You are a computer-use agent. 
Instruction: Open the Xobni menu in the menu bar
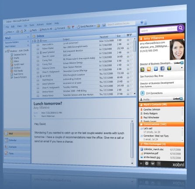click(49, 24)
